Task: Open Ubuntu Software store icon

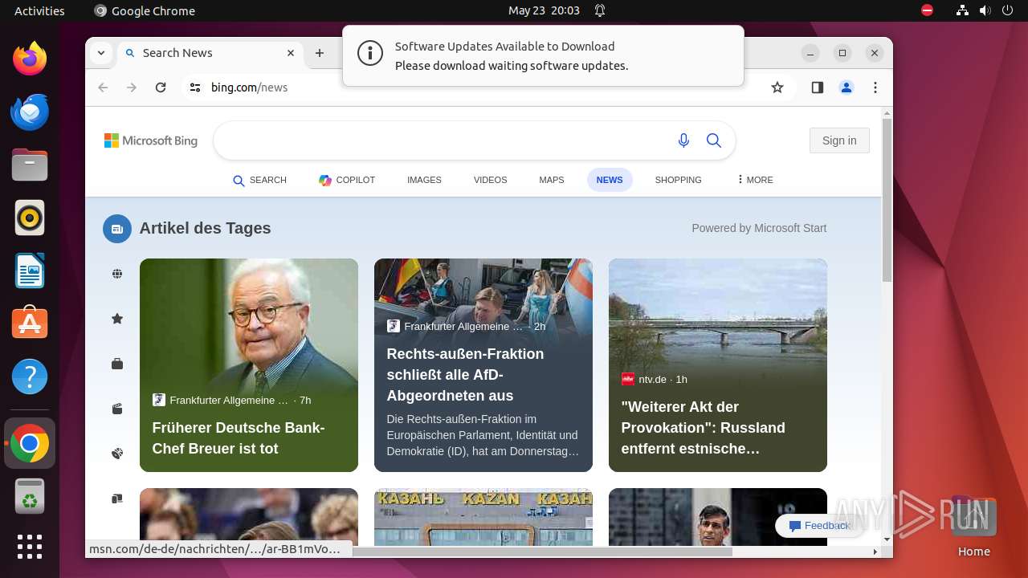Action: (30, 324)
